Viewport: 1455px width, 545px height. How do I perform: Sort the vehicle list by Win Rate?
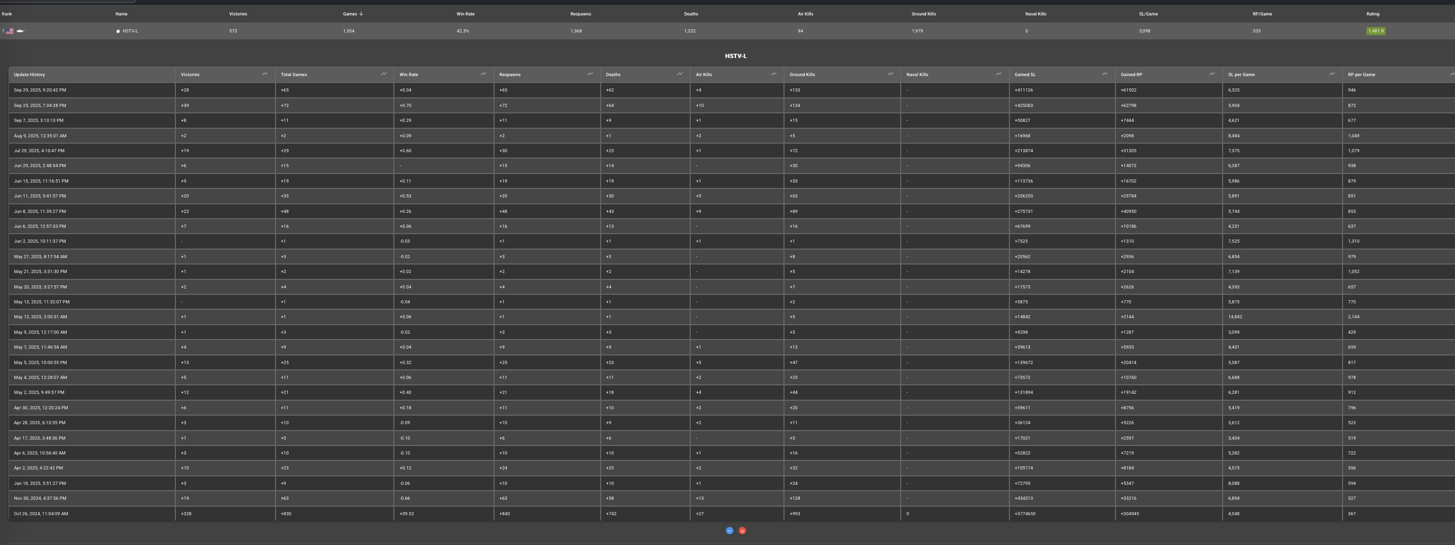(x=465, y=14)
